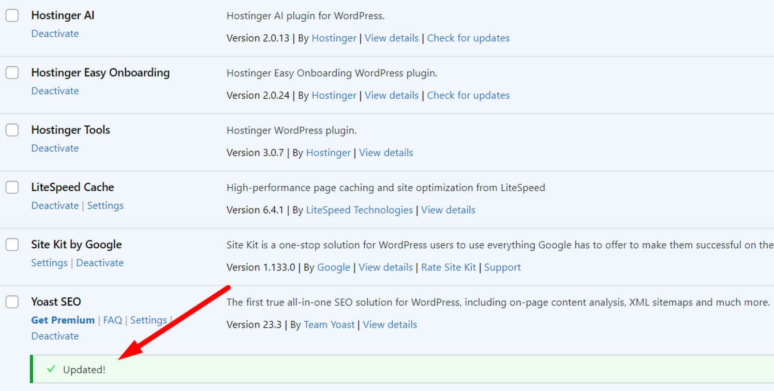774x391 pixels.
Task: Click Yoast SEO version 23.3 text
Action: coord(254,325)
